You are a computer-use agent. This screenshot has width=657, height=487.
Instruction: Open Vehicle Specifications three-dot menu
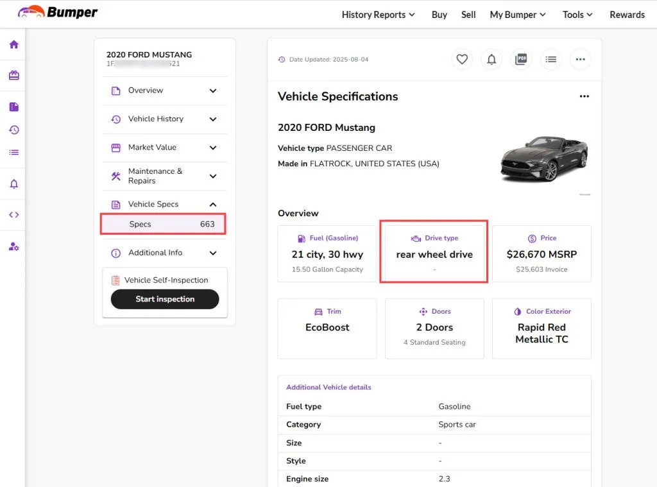pos(584,96)
